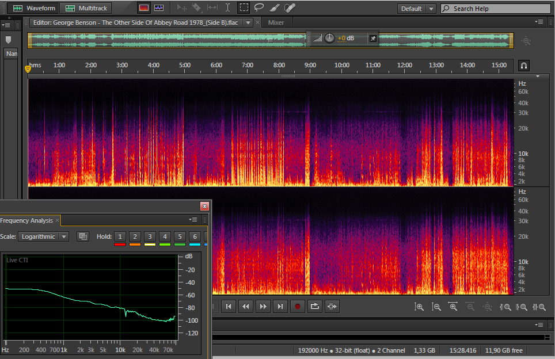Open the Logarithmic scale dropdown

(x=43, y=236)
